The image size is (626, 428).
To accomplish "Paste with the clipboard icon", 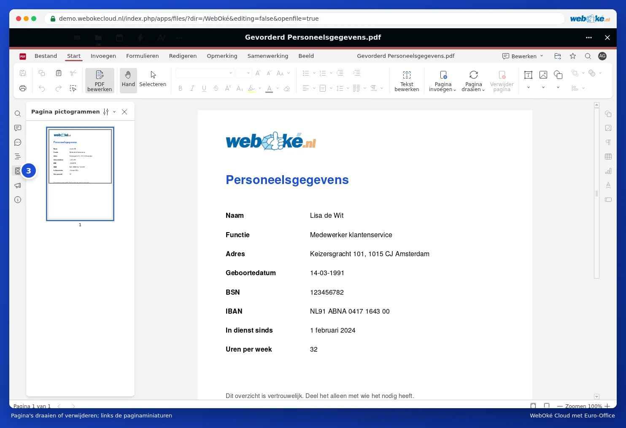I will (x=59, y=73).
